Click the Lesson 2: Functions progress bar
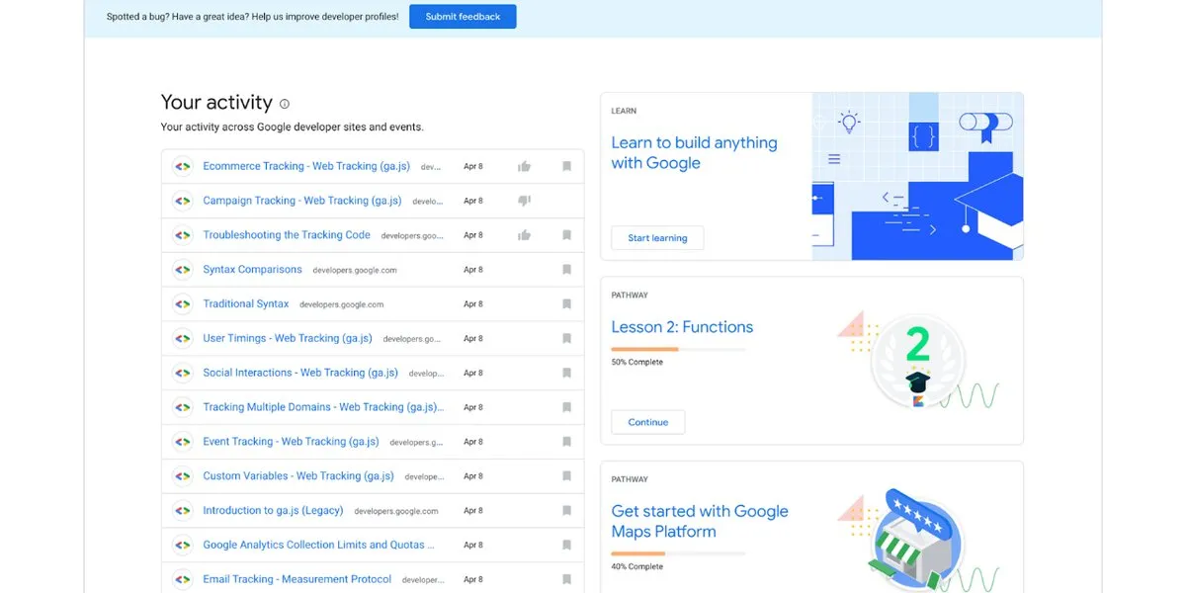 pos(678,349)
